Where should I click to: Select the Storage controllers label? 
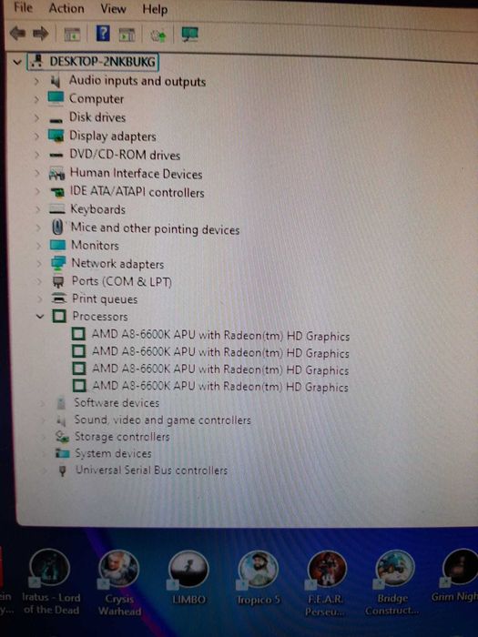(x=122, y=437)
